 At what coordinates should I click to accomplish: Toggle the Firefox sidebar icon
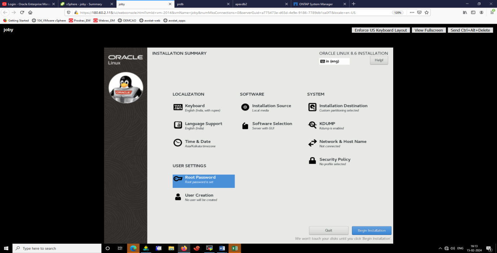[x=473, y=12]
